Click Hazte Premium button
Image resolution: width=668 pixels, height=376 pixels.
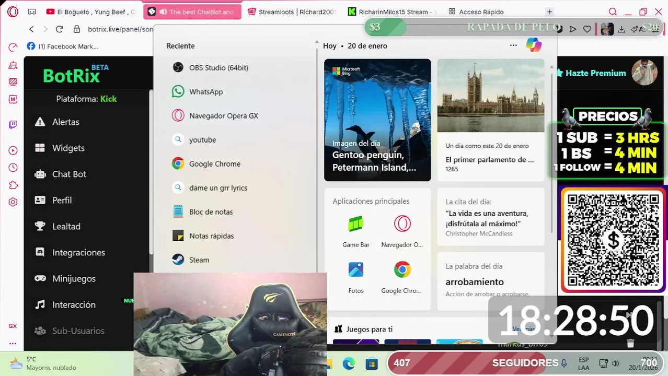591,73
